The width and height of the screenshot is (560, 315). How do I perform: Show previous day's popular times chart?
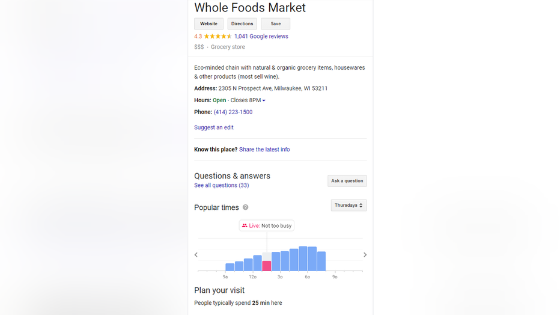coord(196,255)
